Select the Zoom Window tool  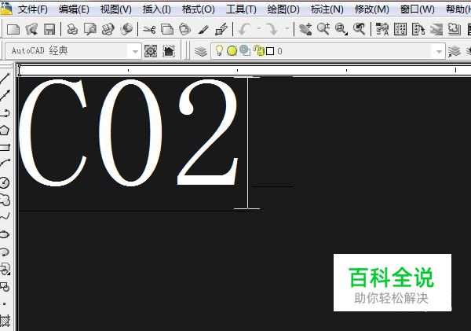point(341,29)
